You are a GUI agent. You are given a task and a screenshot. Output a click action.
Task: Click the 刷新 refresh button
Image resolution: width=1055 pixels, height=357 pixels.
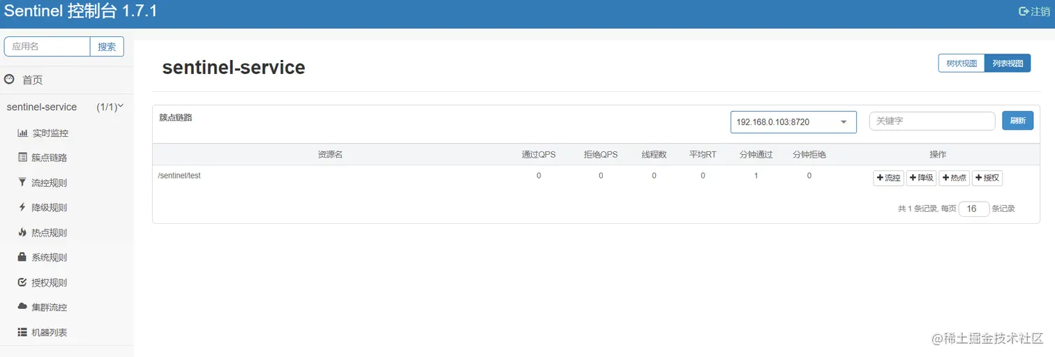tap(1017, 121)
